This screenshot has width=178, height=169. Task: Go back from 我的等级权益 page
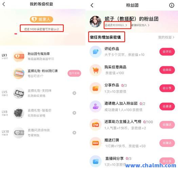tap(4, 4)
